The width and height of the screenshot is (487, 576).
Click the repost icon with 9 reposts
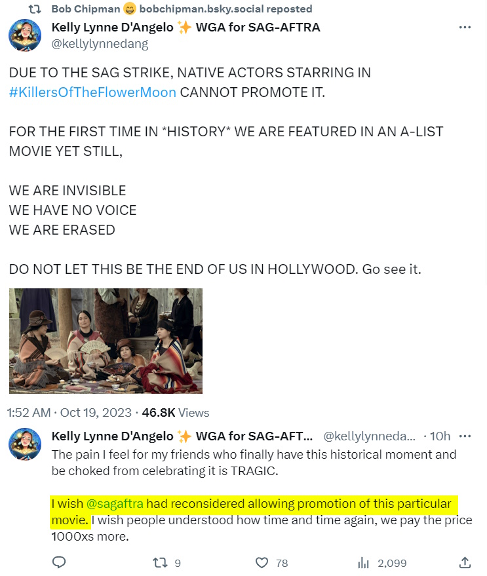point(159,562)
